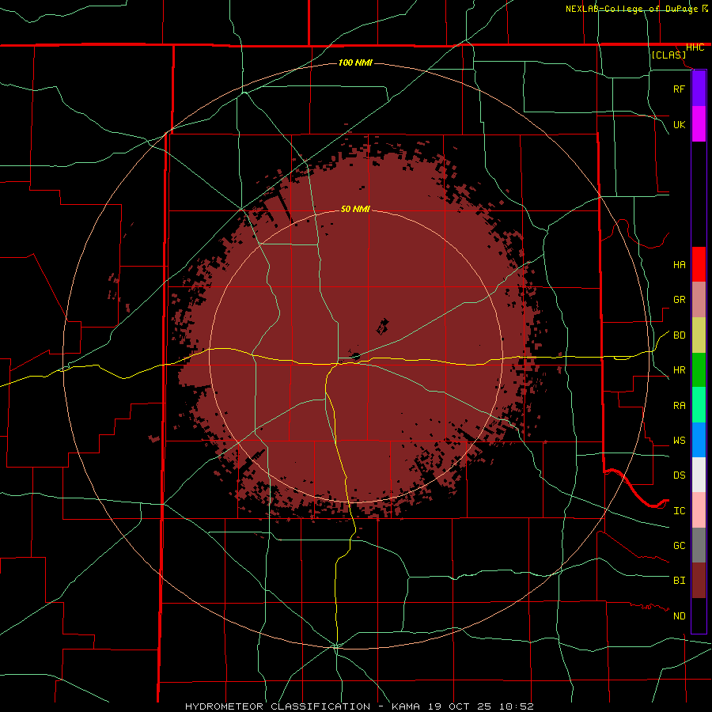
Task: Click the IC legend label
Action: 679,511
